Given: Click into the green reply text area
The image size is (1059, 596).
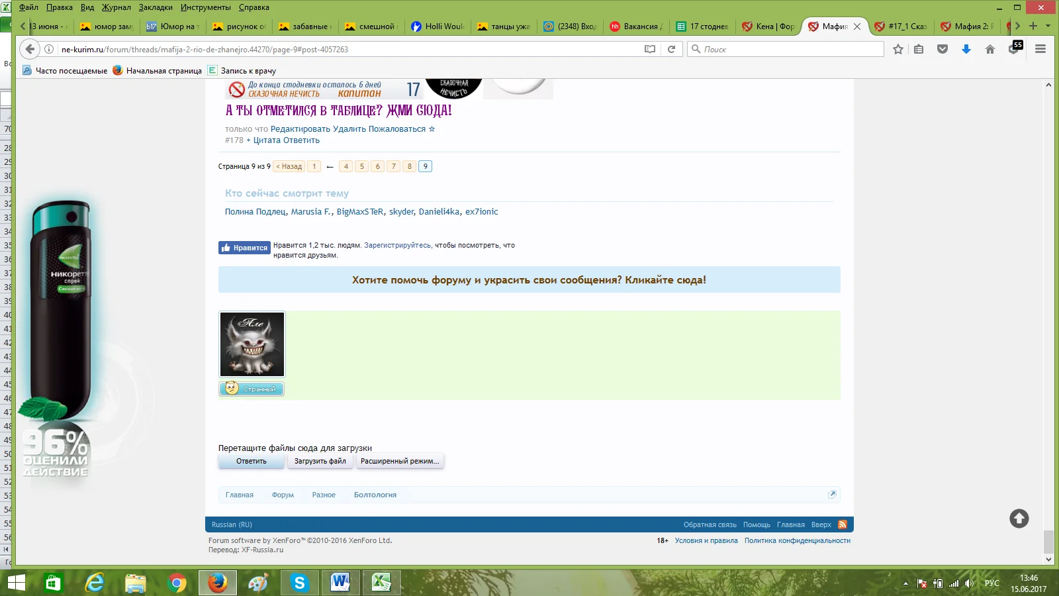Looking at the screenshot, I should (563, 356).
